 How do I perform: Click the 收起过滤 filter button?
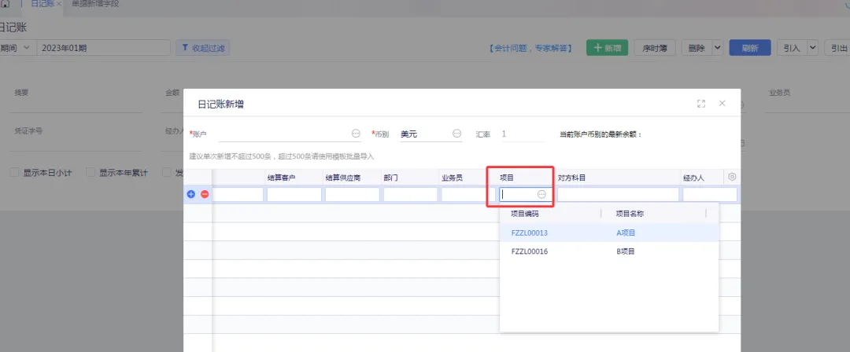click(203, 48)
